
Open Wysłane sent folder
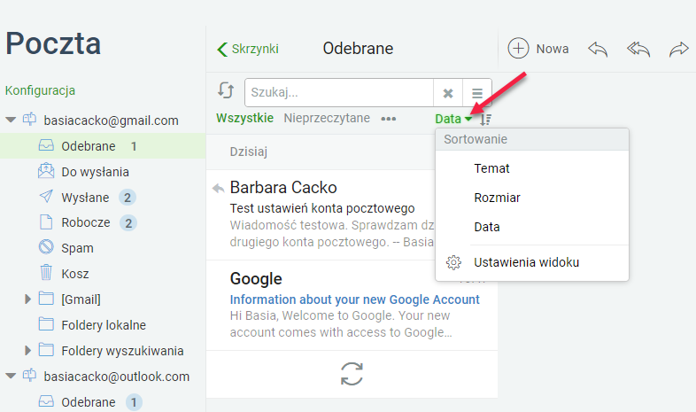point(85,198)
